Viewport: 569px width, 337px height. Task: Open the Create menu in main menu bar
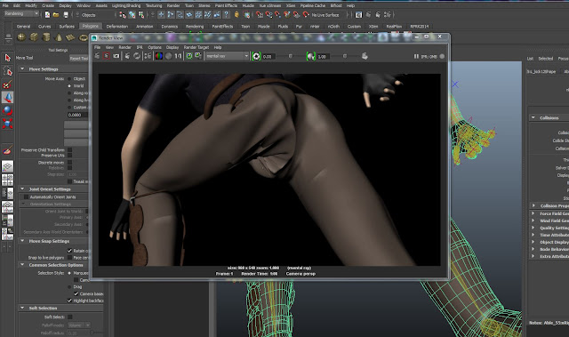48,5
